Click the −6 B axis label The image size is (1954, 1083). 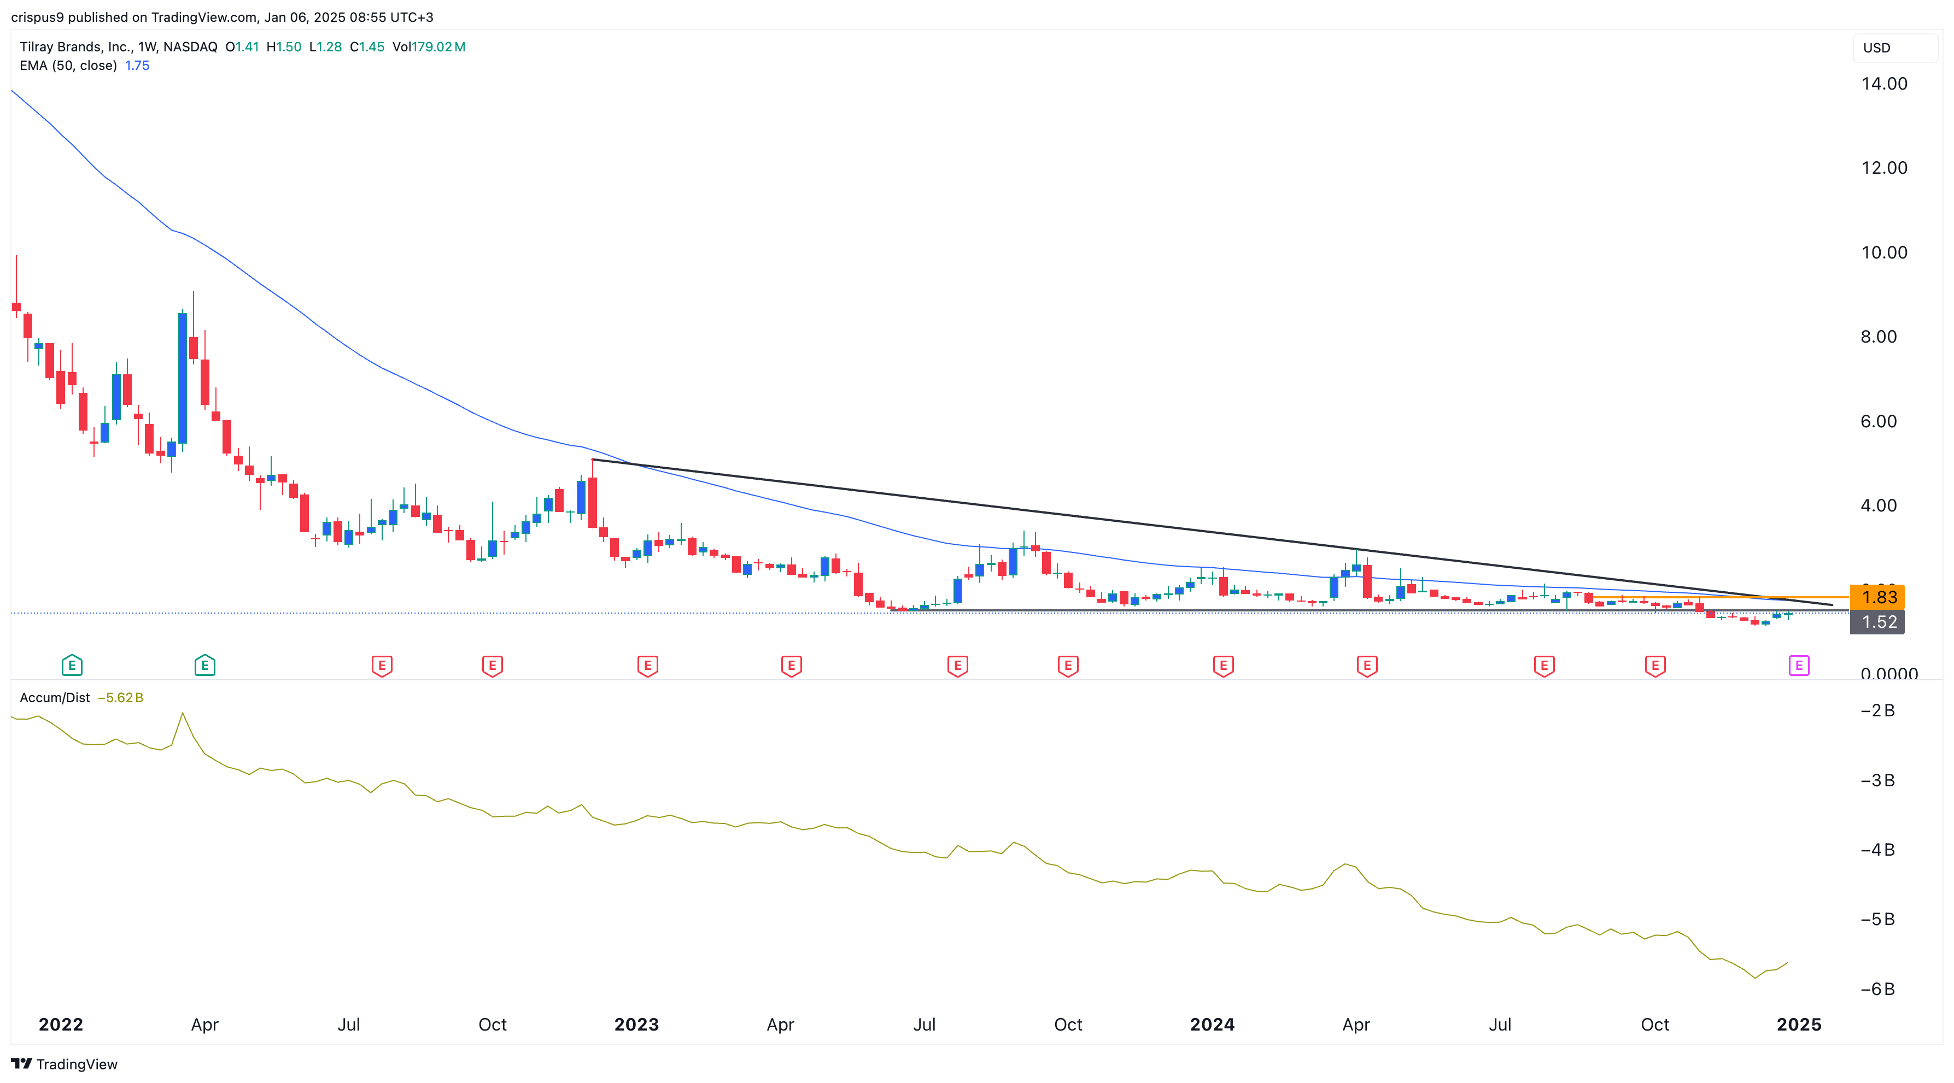pos(1877,989)
